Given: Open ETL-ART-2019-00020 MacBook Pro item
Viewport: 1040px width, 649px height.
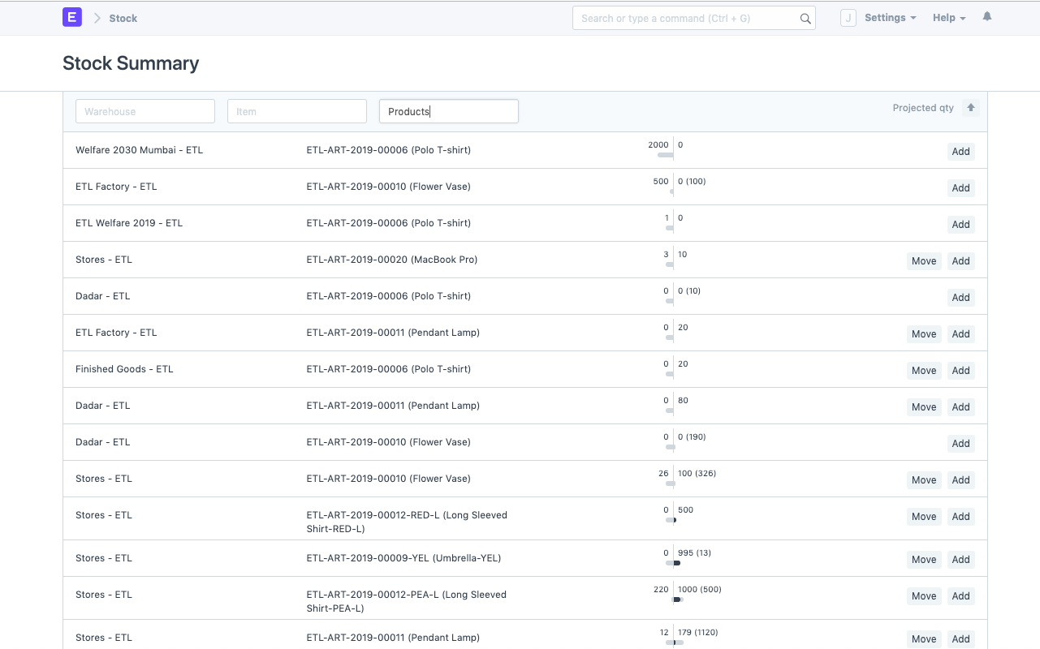Looking at the screenshot, I should click(x=392, y=260).
